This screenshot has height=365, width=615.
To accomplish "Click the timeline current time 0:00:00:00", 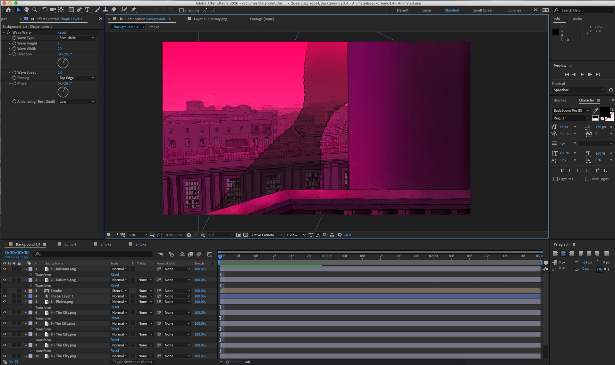I will 17,253.
